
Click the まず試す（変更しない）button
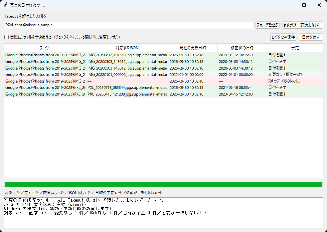pos(302,25)
